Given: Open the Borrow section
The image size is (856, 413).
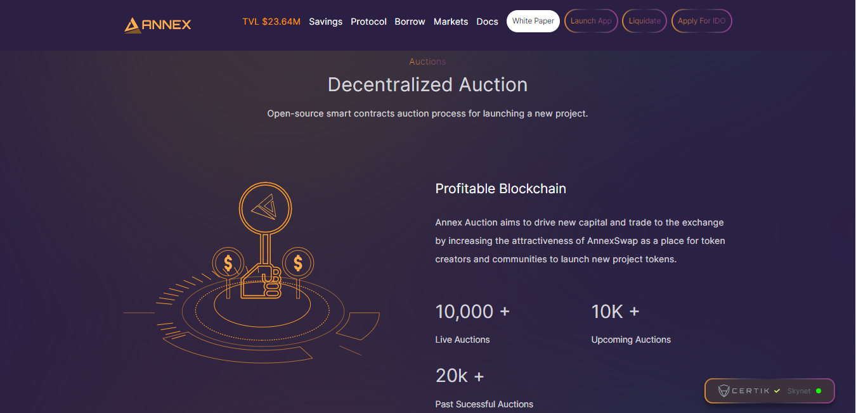Looking at the screenshot, I should pos(410,22).
